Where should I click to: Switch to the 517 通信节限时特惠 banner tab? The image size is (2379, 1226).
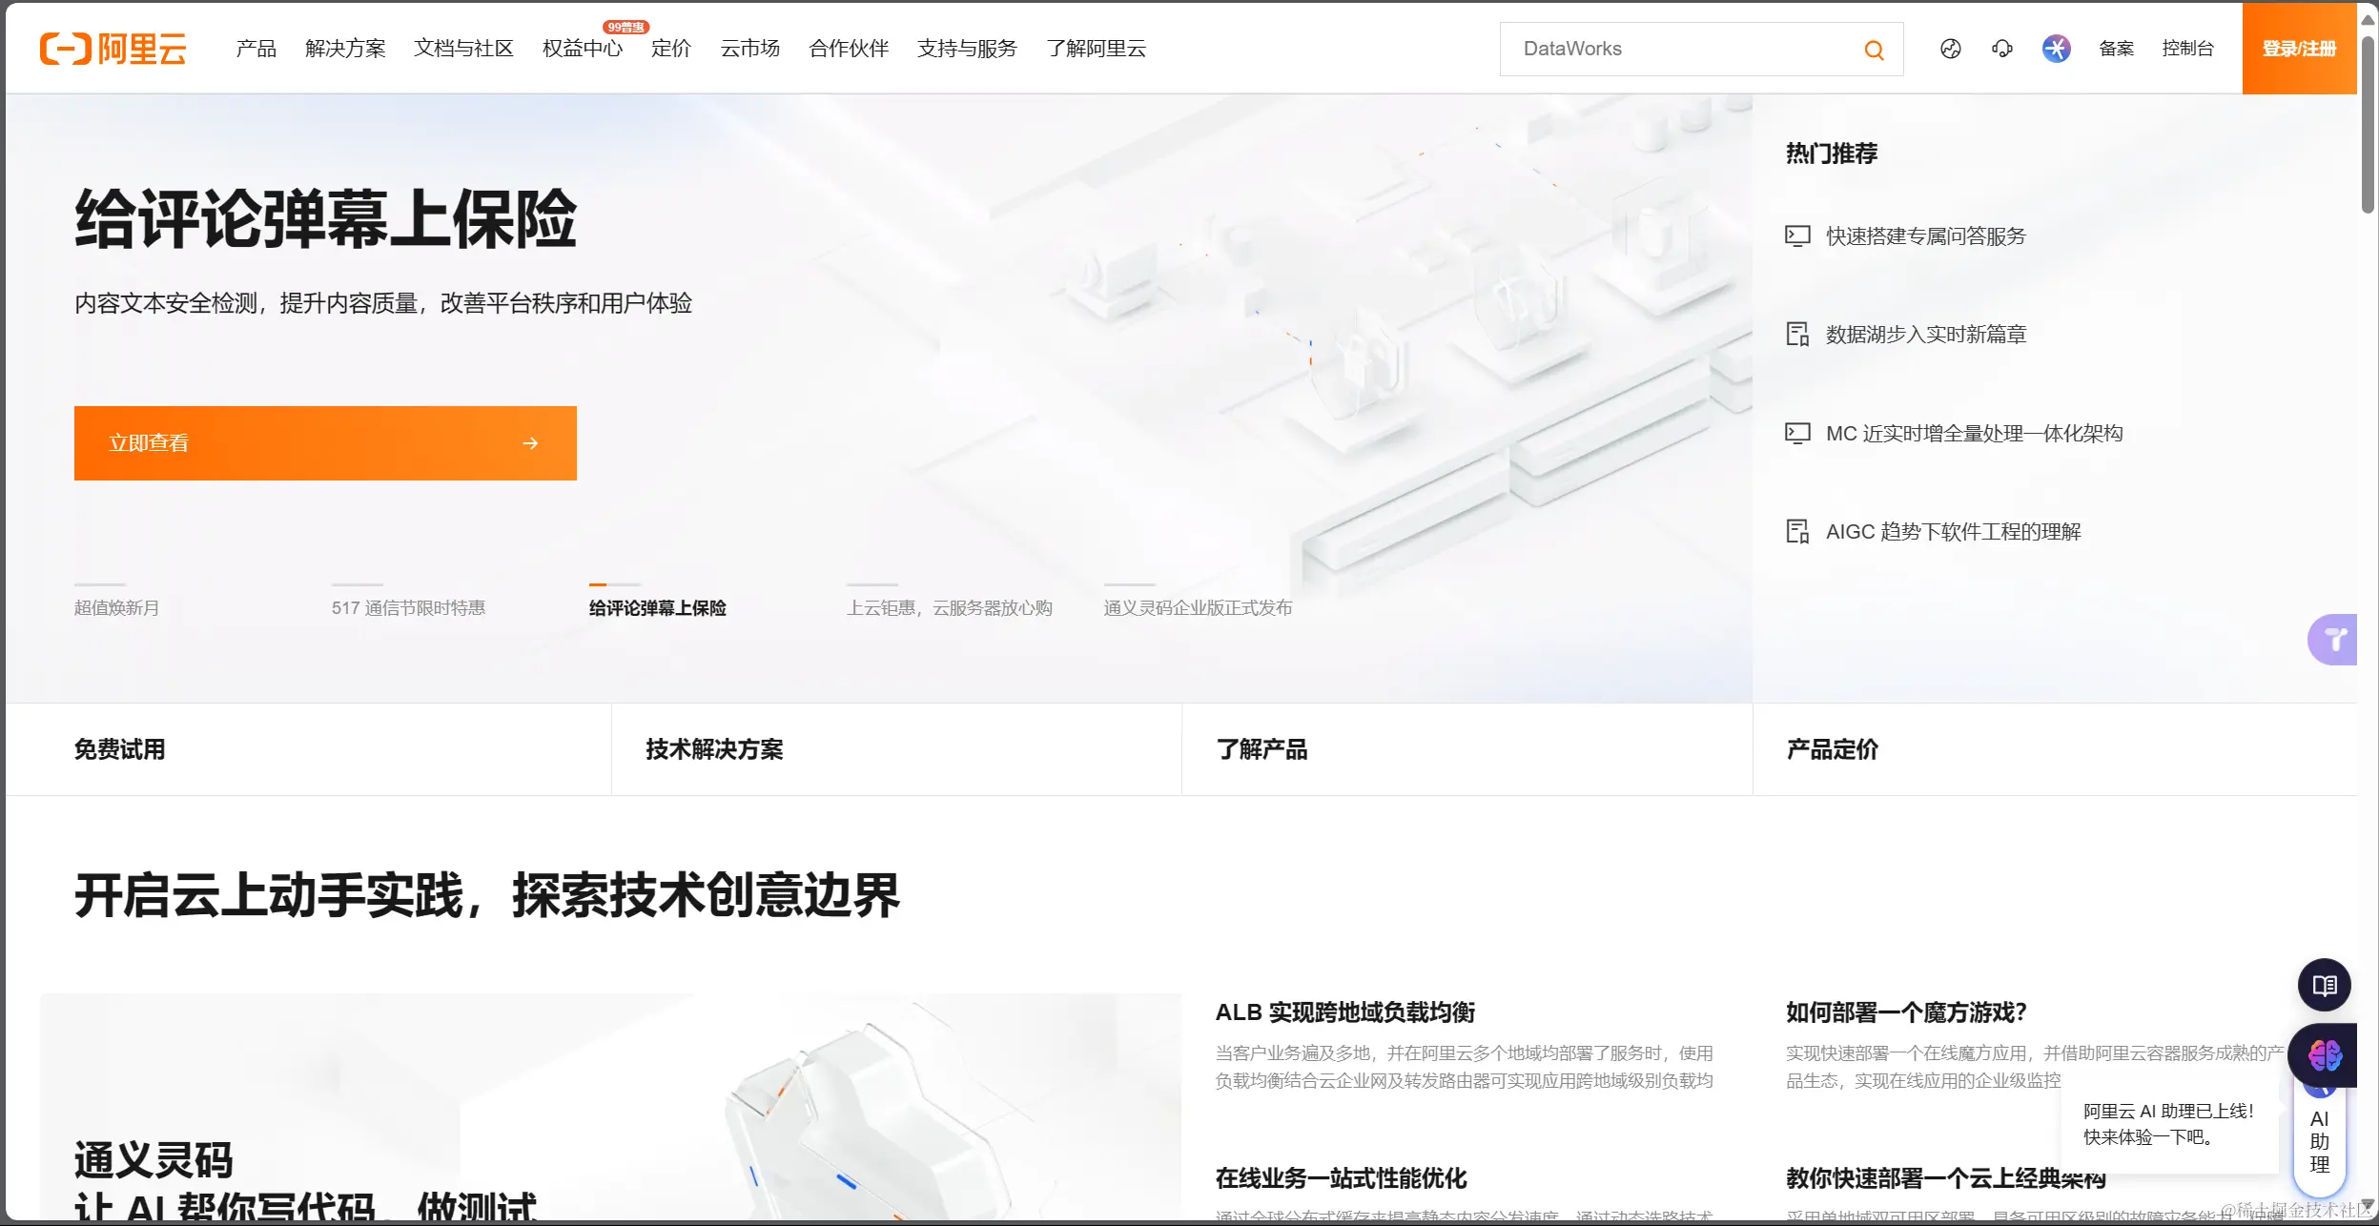[x=408, y=607]
